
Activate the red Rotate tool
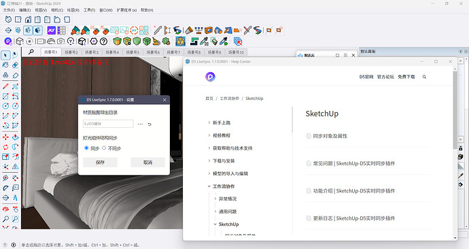(5, 147)
